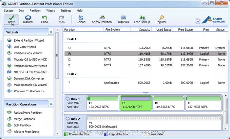Select the E: 137.45GB NTFS disk block
The height and width of the screenshot is (139, 230).
[x=204, y=103]
